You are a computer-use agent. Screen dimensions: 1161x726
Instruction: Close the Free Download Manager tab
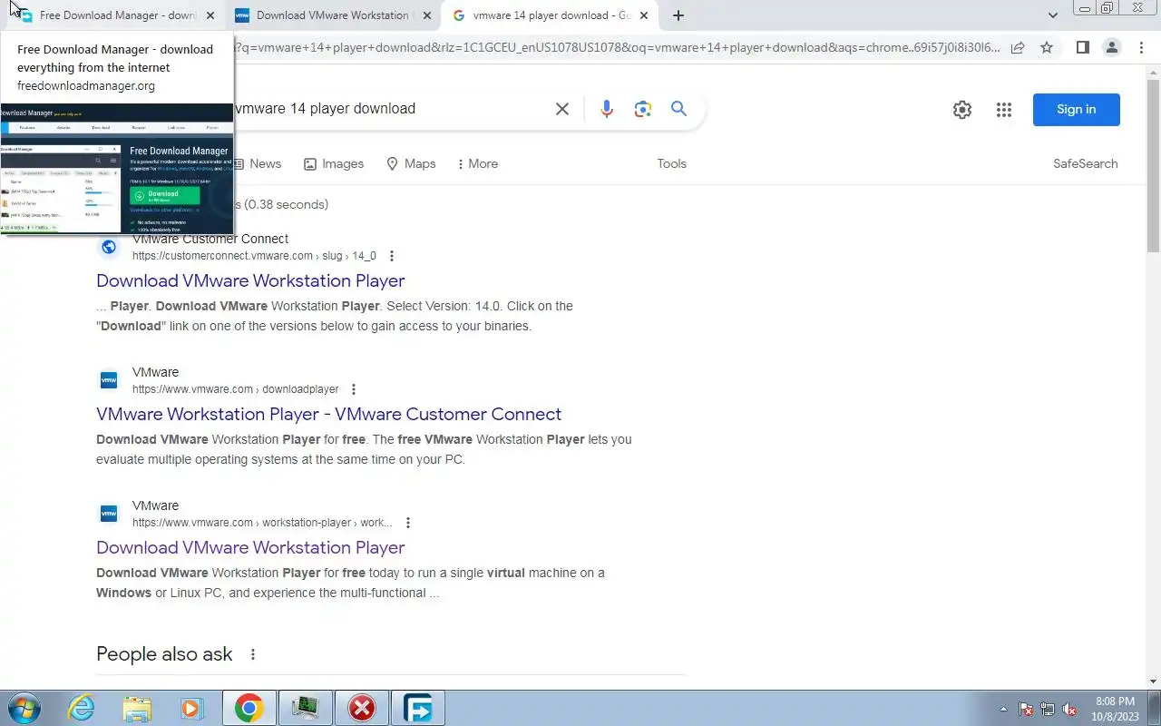pos(210,15)
